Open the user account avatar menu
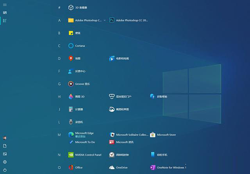The height and width of the screenshot is (174, 250). (x=5, y=138)
